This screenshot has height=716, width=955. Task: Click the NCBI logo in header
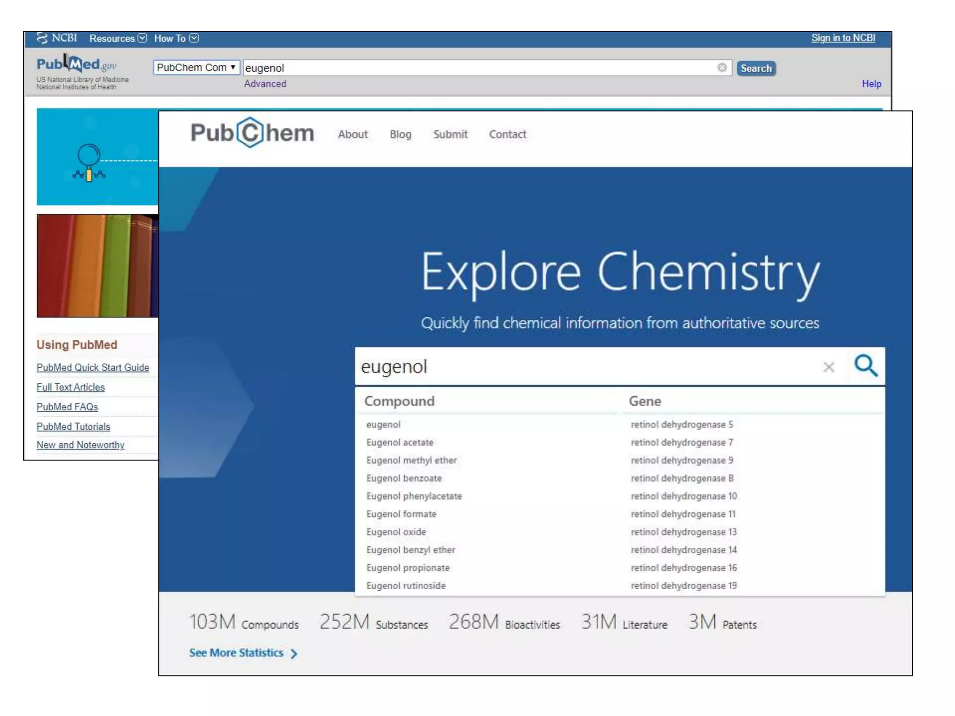pos(57,38)
